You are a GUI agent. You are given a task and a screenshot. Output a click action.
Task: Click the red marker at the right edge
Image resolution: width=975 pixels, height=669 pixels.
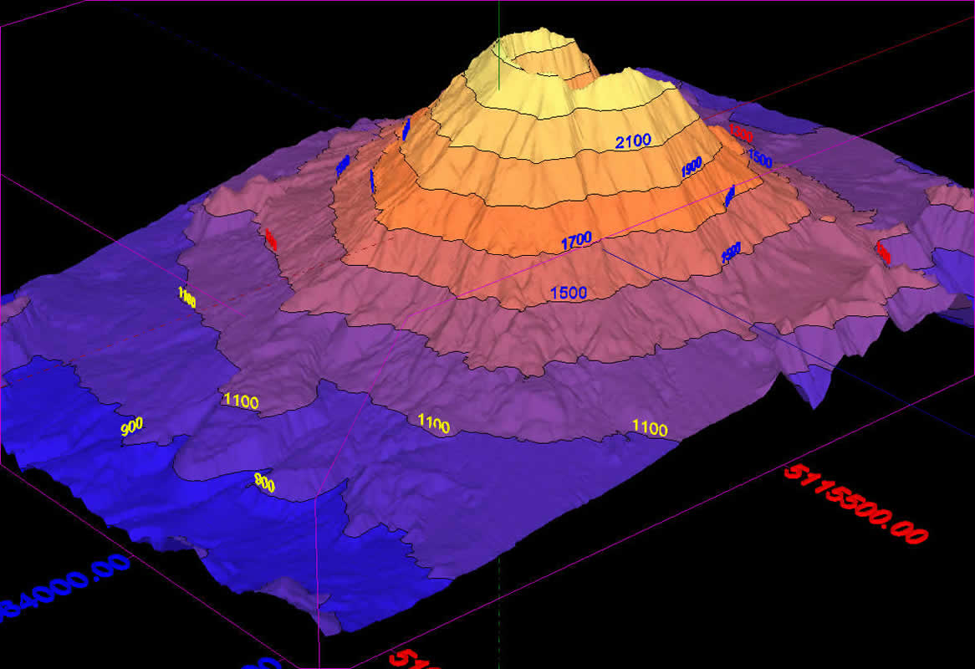tap(883, 250)
